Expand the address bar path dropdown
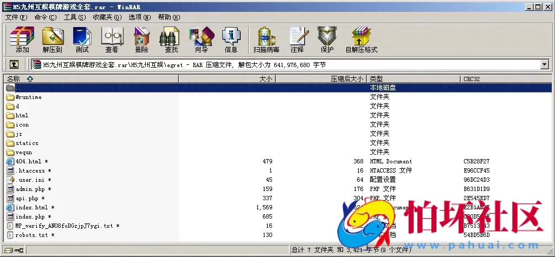The width and height of the screenshot is (555, 257). (544, 64)
